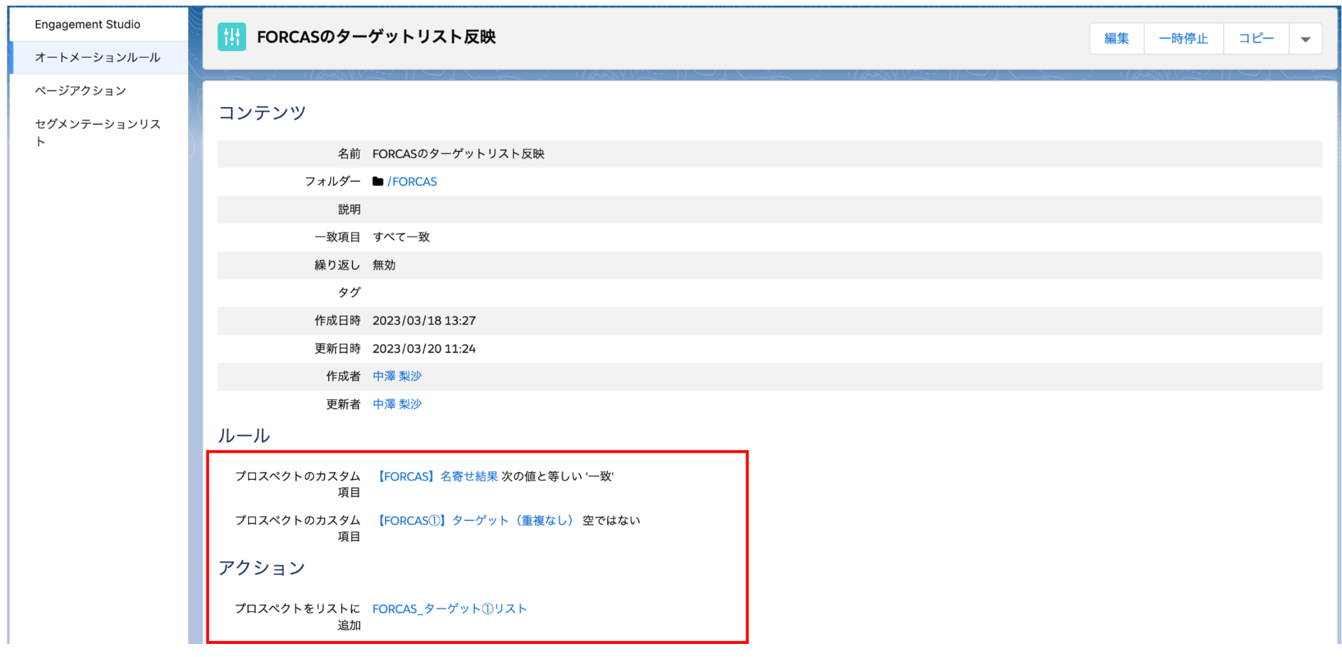Click the ルール section heading

click(x=244, y=436)
